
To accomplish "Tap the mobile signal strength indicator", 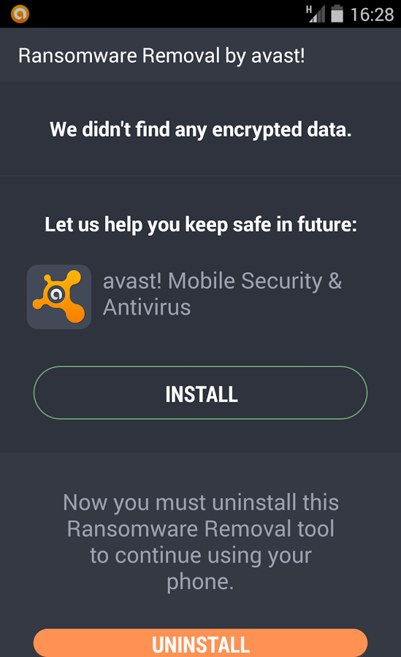I will (318, 15).
